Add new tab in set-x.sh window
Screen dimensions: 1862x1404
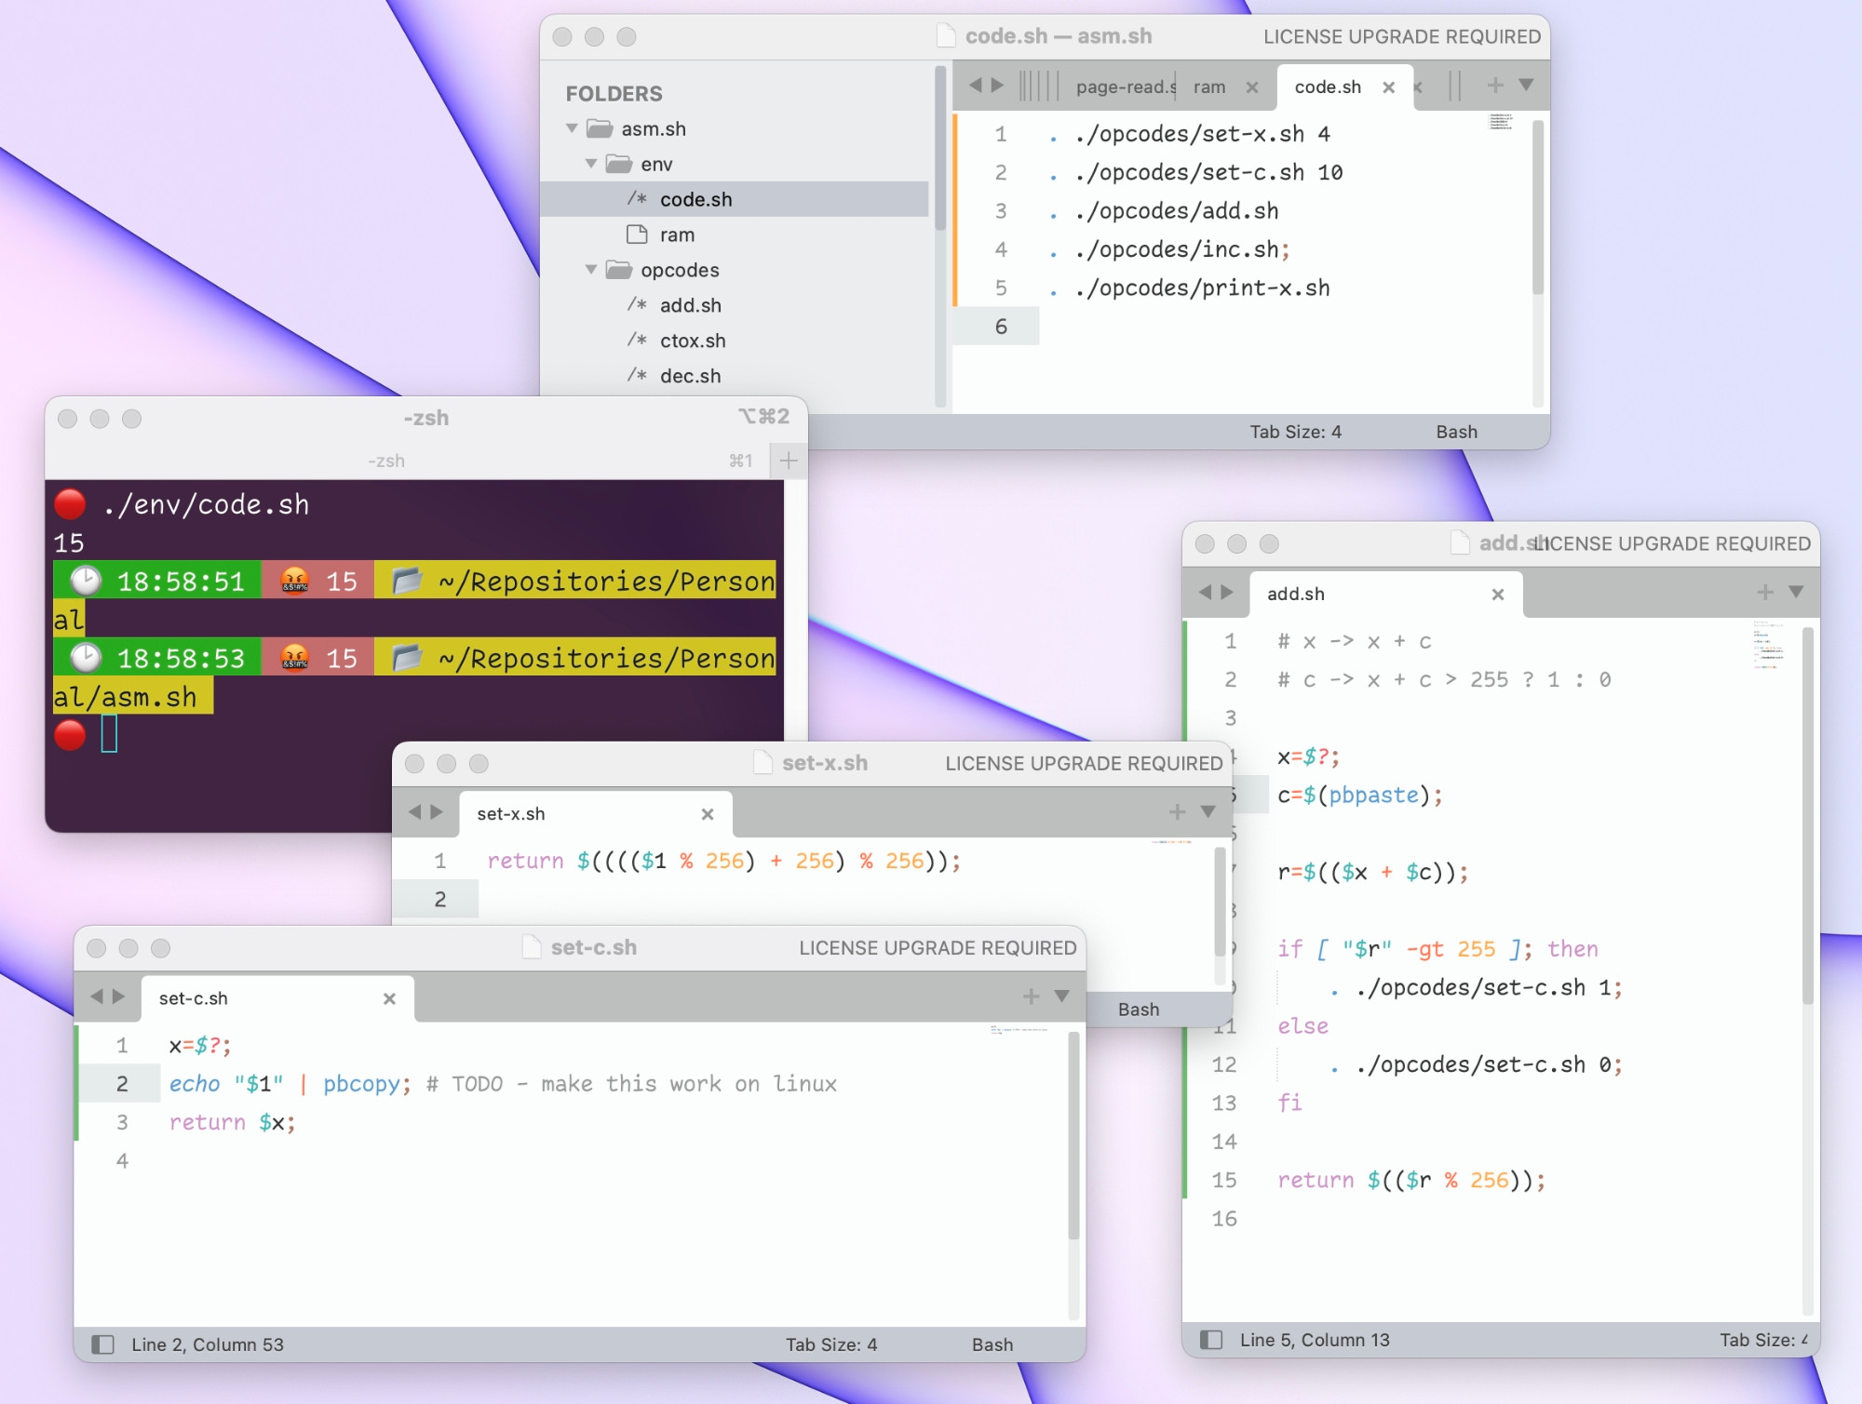[x=1177, y=811]
